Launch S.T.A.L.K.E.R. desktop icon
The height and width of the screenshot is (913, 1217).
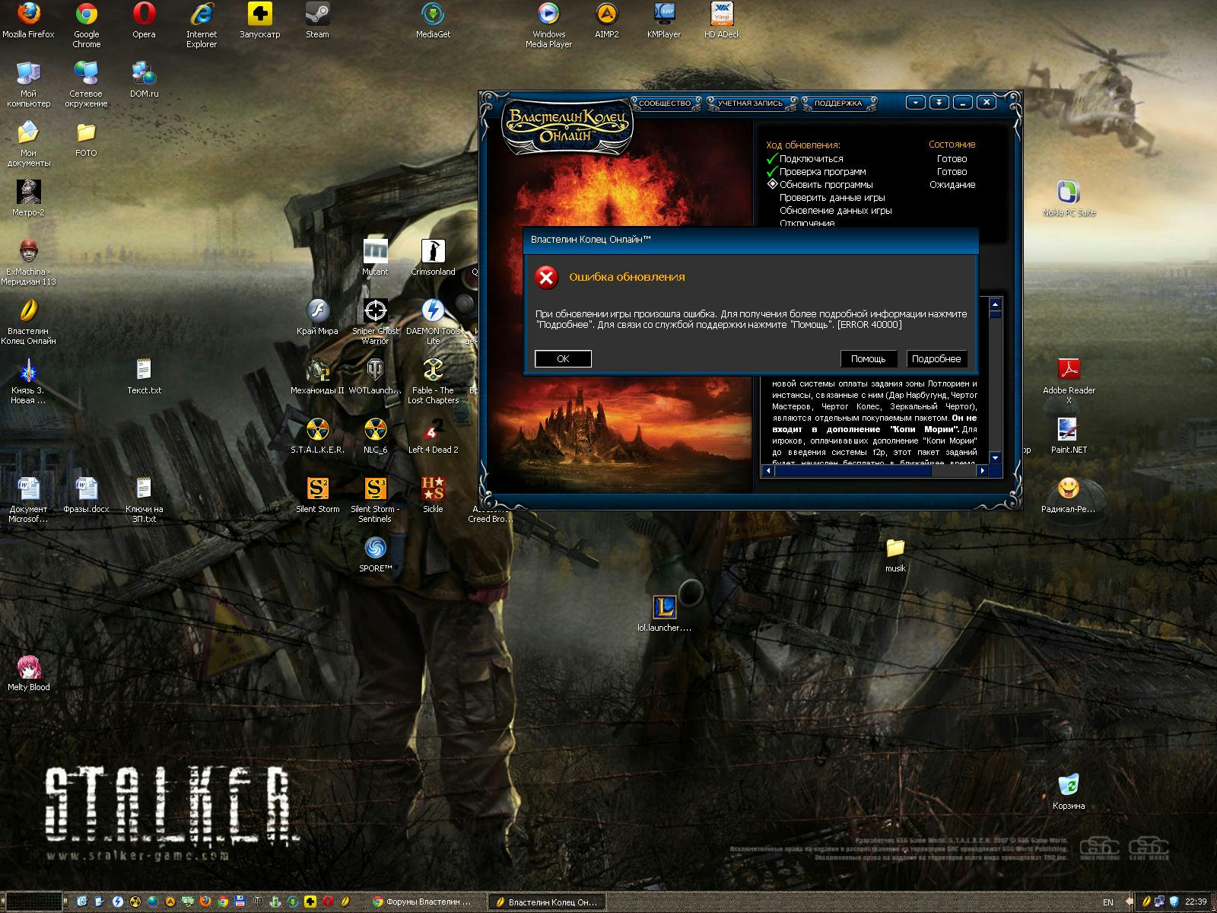pos(317,435)
